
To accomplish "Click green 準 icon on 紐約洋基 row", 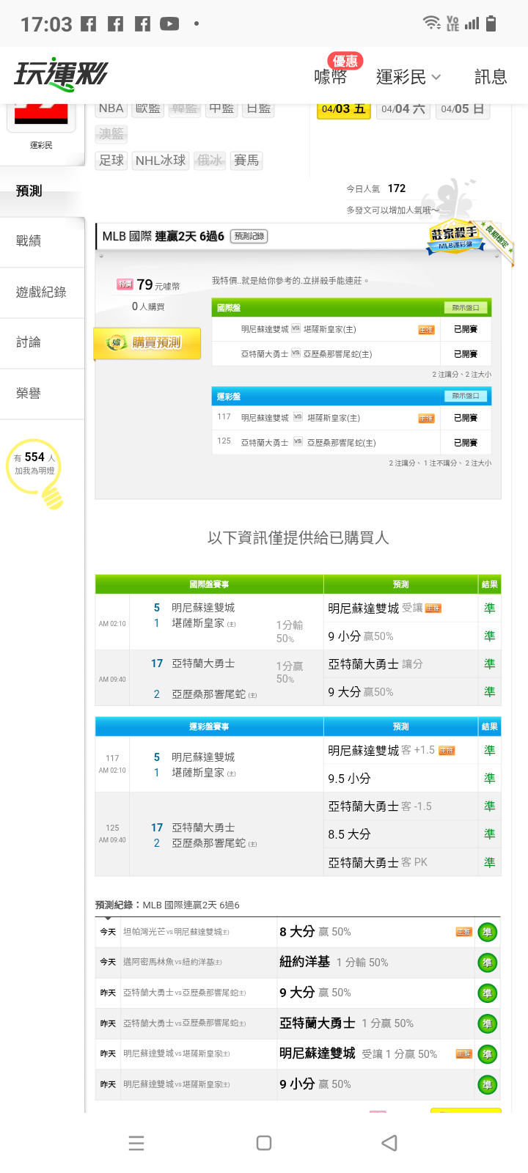I will [x=487, y=963].
